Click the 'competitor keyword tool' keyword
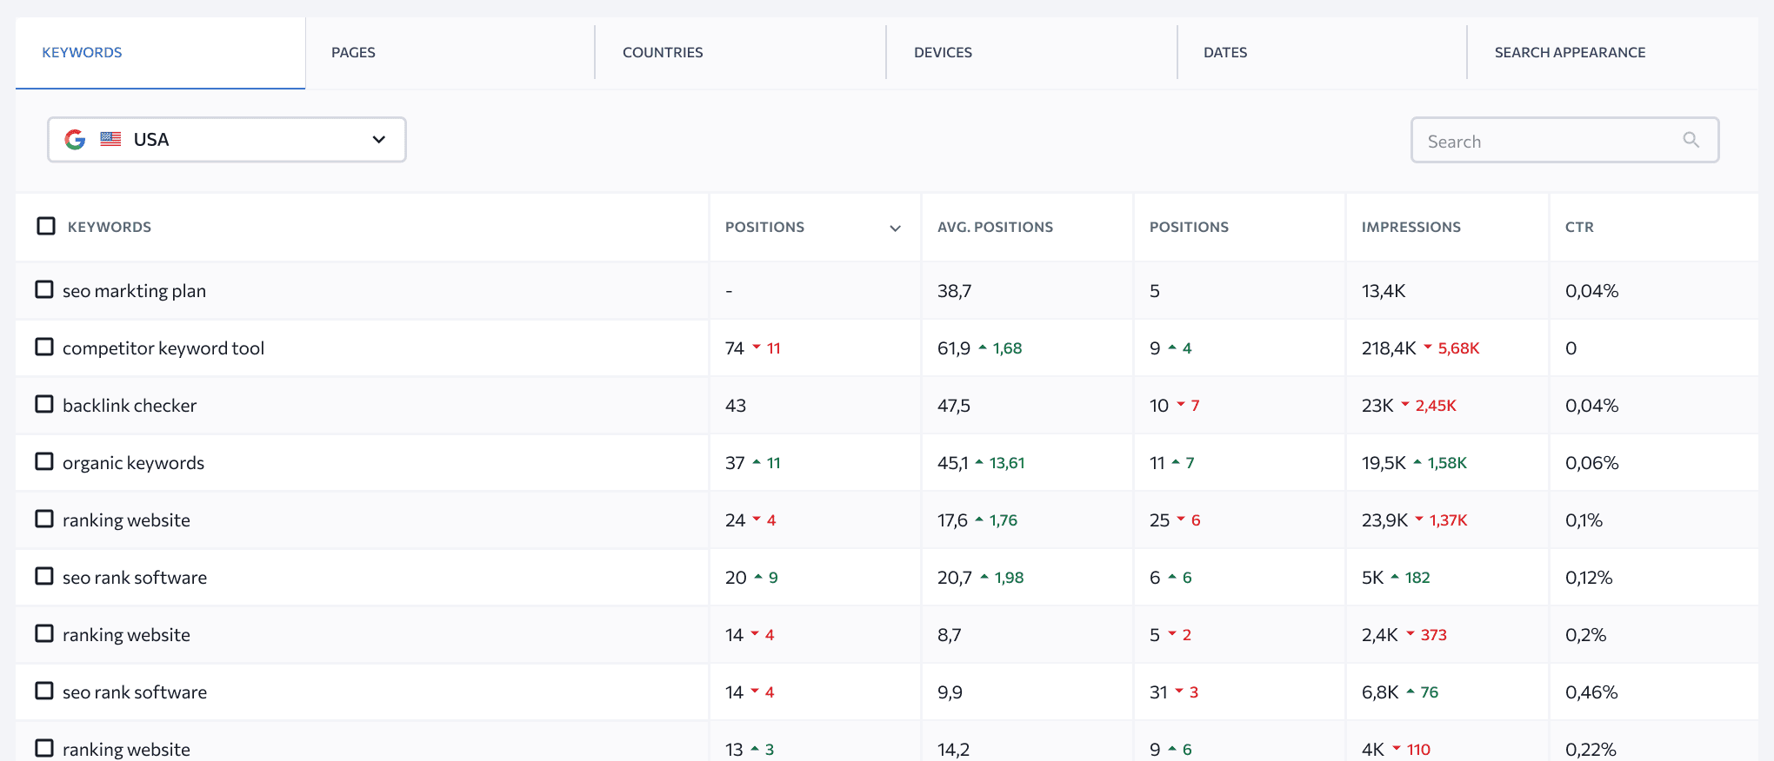The image size is (1774, 761). tap(163, 348)
